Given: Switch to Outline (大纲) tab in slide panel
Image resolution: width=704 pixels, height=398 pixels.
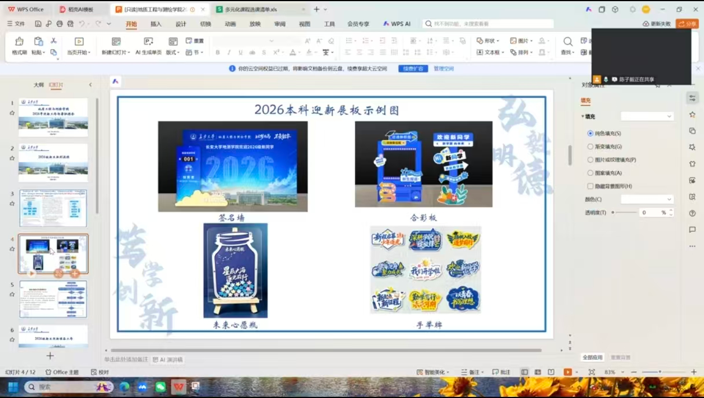Looking at the screenshot, I should tap(39, 84).
